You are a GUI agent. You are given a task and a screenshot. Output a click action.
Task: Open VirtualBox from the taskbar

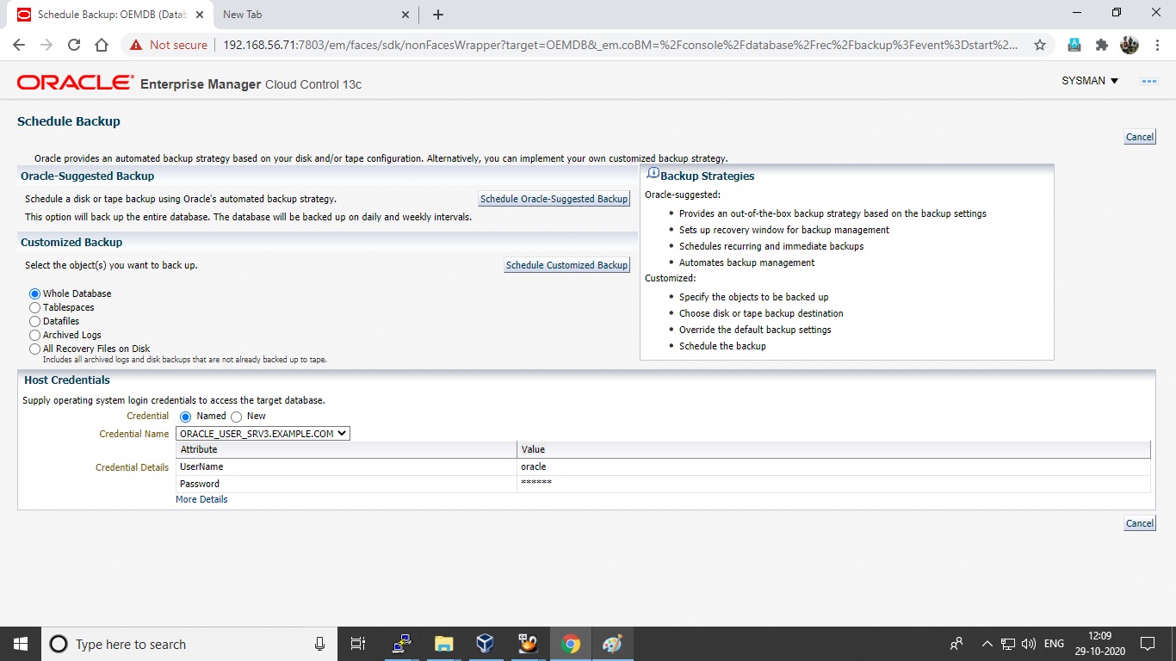click(x=485, y=643)
